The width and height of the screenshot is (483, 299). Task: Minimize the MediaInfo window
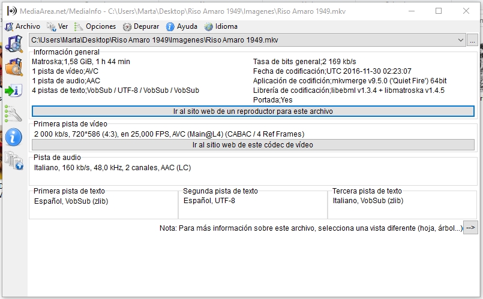click(412, 11)
